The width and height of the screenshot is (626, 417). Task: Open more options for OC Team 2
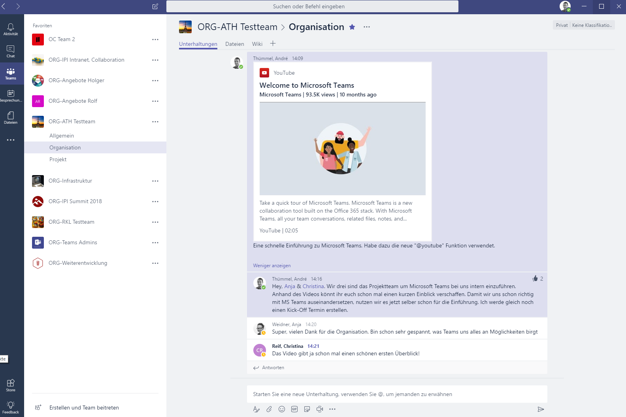click(155, 40)
